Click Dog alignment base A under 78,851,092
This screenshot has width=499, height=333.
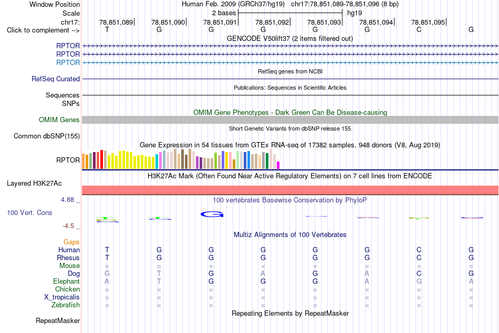[x=263, y=273]
